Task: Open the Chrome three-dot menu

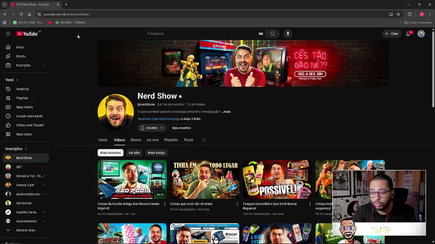Action: coord(430,14)
